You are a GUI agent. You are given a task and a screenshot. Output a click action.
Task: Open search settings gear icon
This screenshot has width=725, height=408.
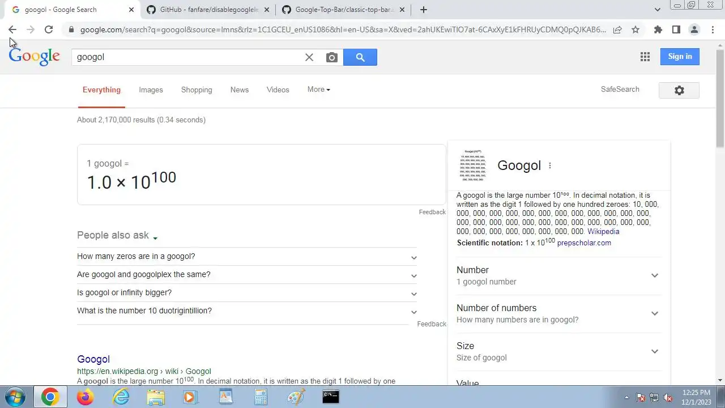click(679, 90)
